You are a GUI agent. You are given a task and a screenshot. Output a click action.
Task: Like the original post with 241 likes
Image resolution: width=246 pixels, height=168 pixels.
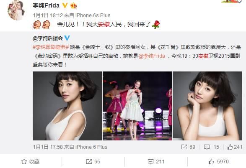tap(235, 147)
